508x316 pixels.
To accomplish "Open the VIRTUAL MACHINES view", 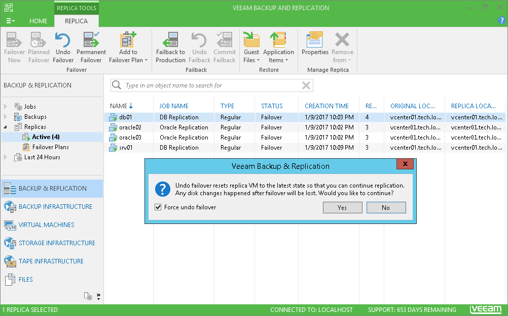I will click(x=52, y=224).
